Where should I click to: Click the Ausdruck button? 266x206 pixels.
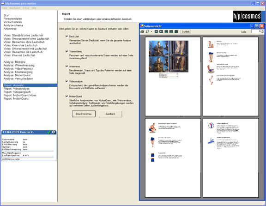point(110,114)
